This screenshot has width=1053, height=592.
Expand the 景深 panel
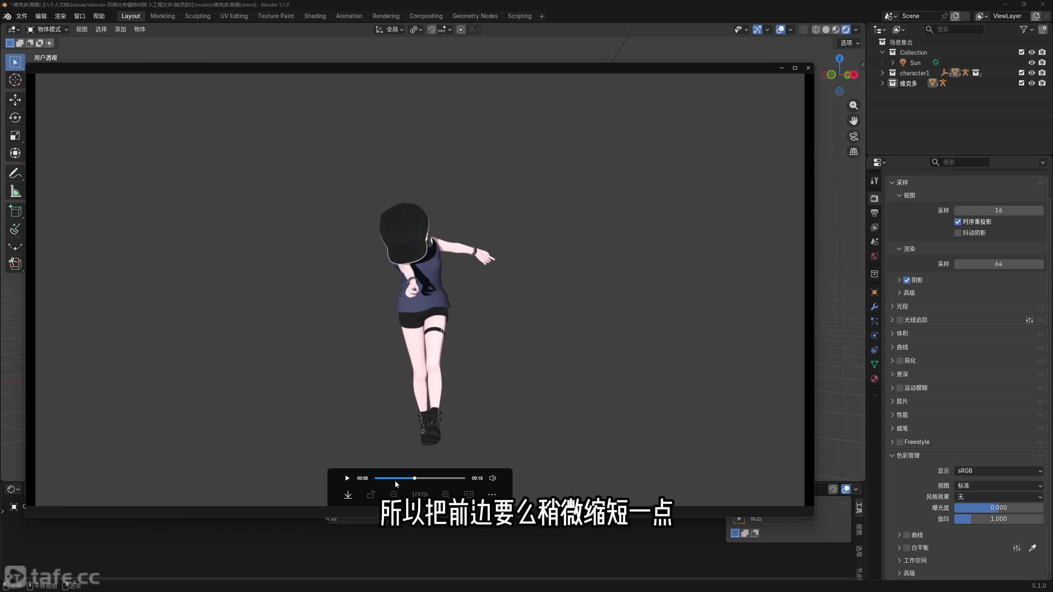966,375
